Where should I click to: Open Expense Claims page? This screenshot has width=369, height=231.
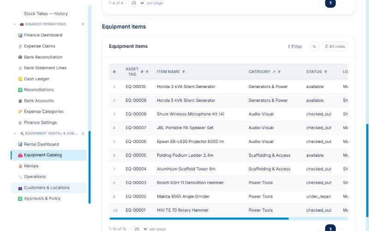click(40, 46)
